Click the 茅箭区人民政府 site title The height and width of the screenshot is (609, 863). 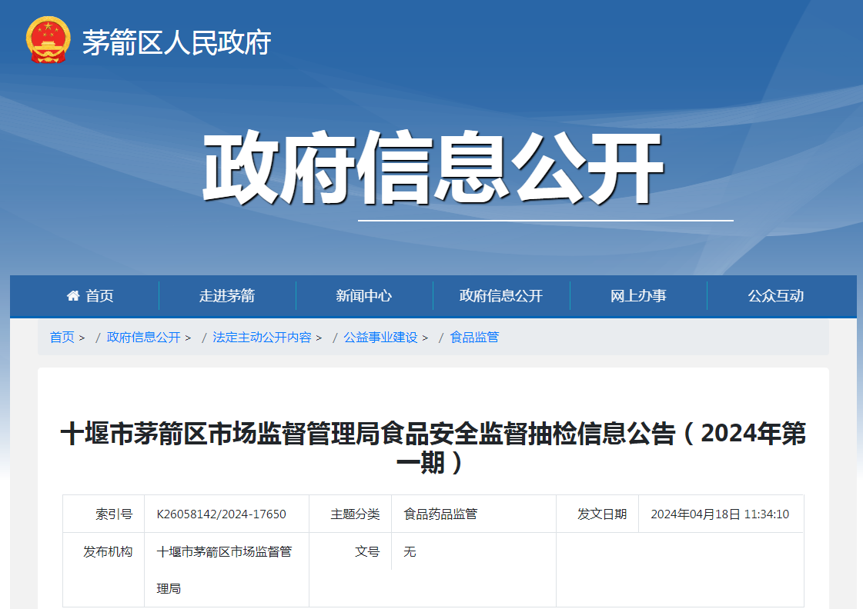[176, 42]
